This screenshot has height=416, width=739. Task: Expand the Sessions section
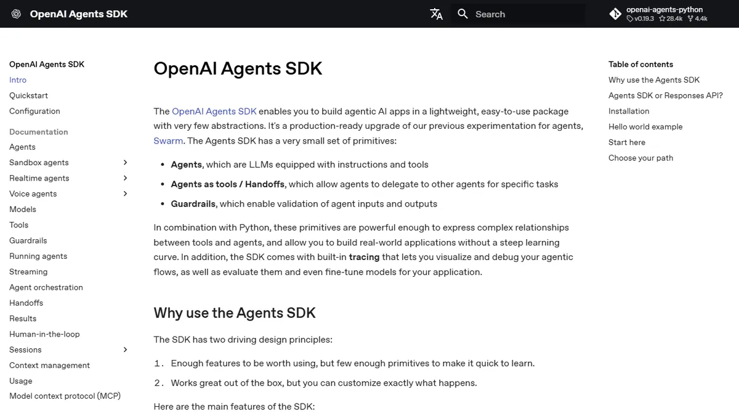pos(125,349)
